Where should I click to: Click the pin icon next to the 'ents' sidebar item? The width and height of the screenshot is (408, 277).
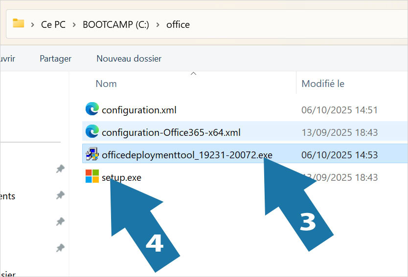60,195
